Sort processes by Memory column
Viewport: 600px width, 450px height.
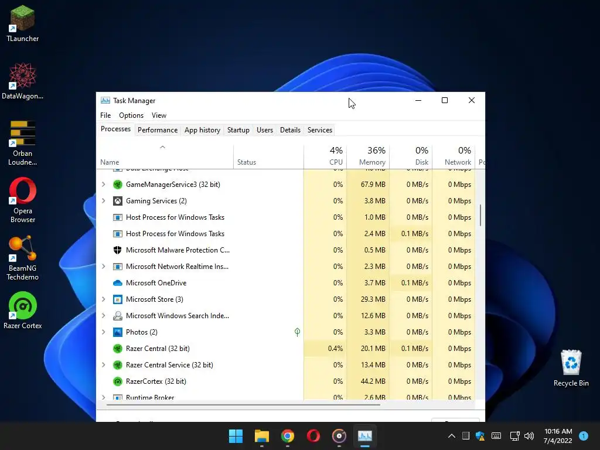(x=368, y=156)
